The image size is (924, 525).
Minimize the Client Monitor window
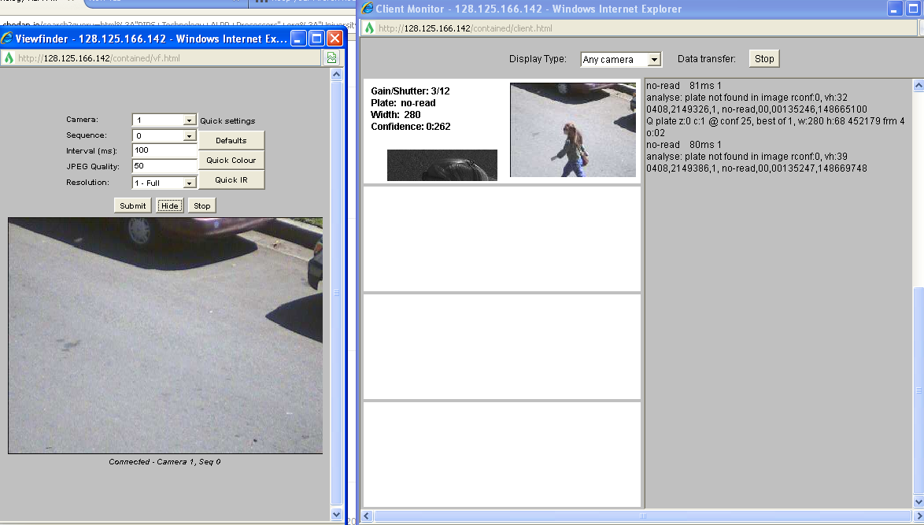click(x=894, y=9)
